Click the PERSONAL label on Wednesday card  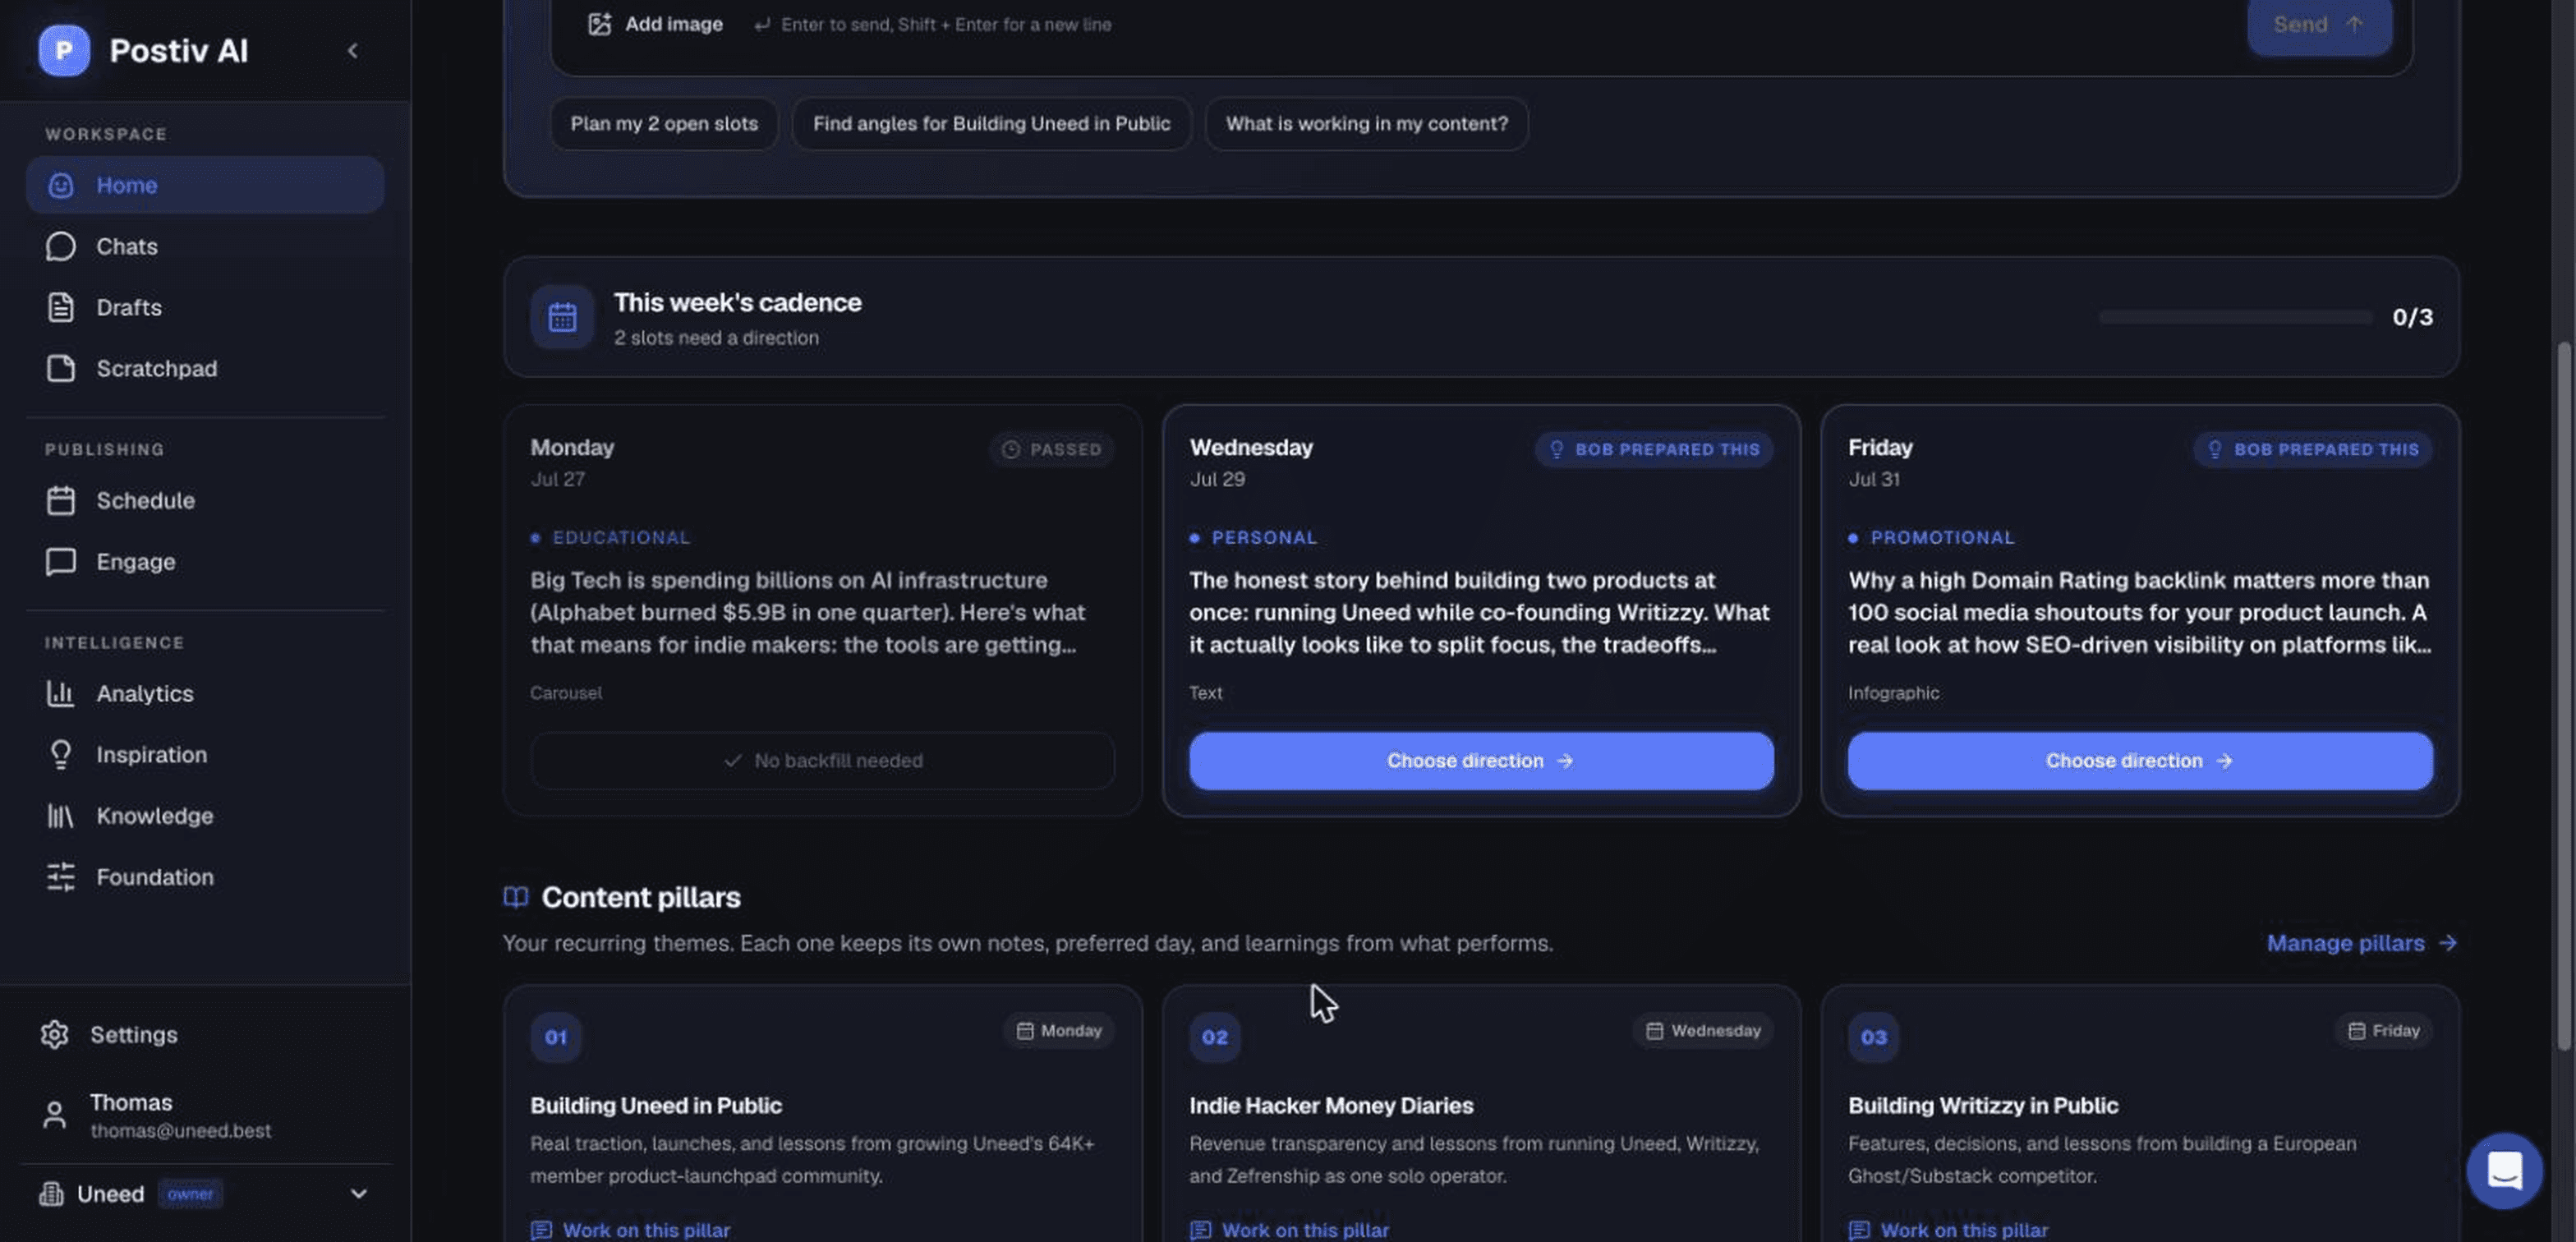pyautogui.click(x=1264, y=537)
